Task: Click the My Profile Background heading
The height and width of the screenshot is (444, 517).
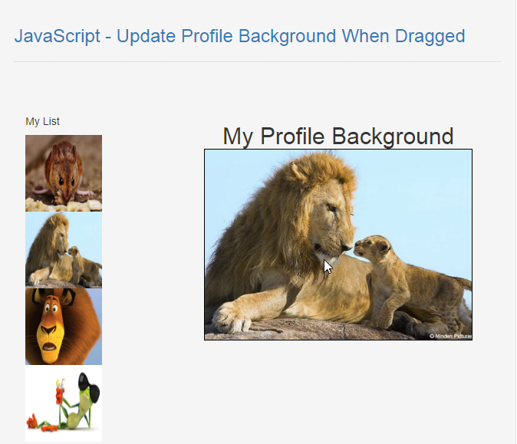Action: click(x=338, y=136)
